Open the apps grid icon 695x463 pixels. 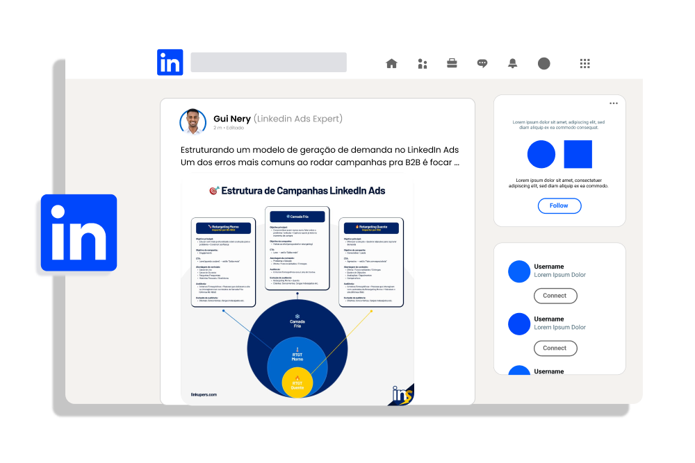click(x=584, y=63)
